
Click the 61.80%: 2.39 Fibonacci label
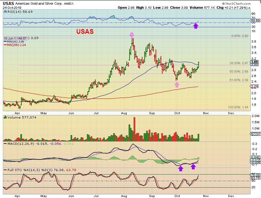pos(239,80)
